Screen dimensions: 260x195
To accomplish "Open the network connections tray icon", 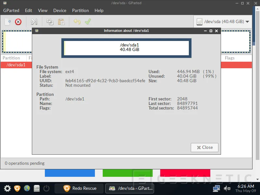I will (x=216, y=188).
